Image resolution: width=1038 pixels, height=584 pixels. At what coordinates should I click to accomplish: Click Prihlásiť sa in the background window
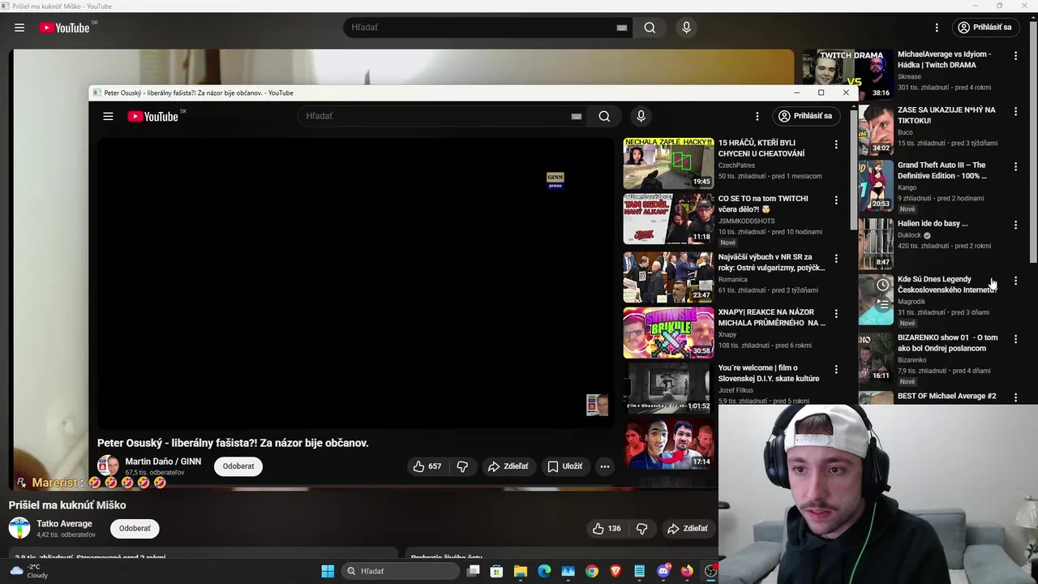click(984, 28)
